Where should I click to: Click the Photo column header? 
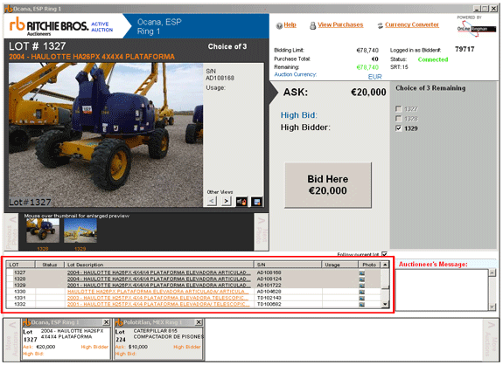click(x=369, y=265)
